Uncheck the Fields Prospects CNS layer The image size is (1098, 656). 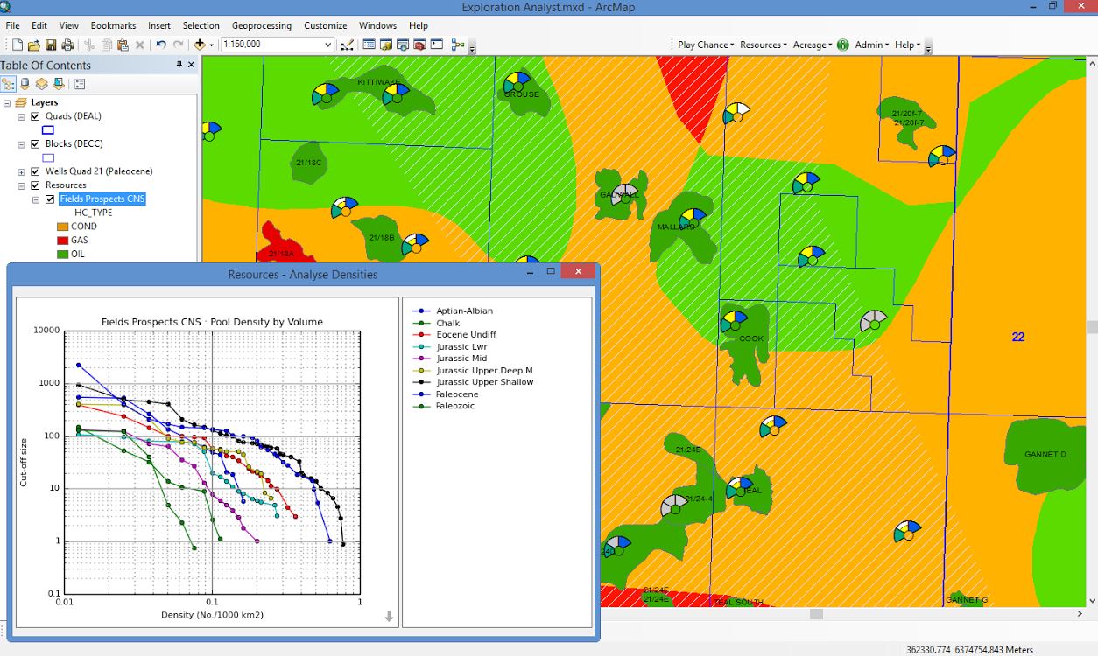pyautogui.click(x=49, y=199)
